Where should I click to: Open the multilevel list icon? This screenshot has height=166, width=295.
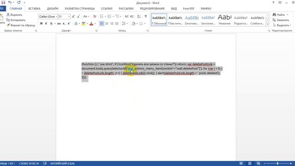[117, 17]
